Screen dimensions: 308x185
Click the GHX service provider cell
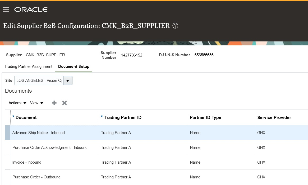261,133
